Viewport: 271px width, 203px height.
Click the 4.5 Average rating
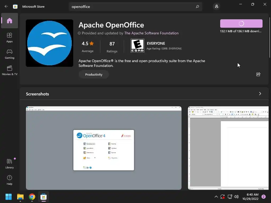(x=88, y=47)
